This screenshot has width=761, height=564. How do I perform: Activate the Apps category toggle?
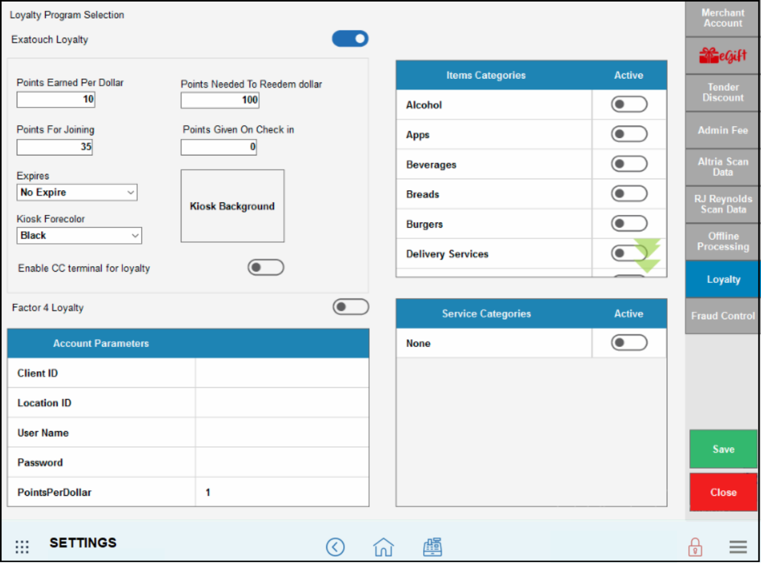point(629,134)
